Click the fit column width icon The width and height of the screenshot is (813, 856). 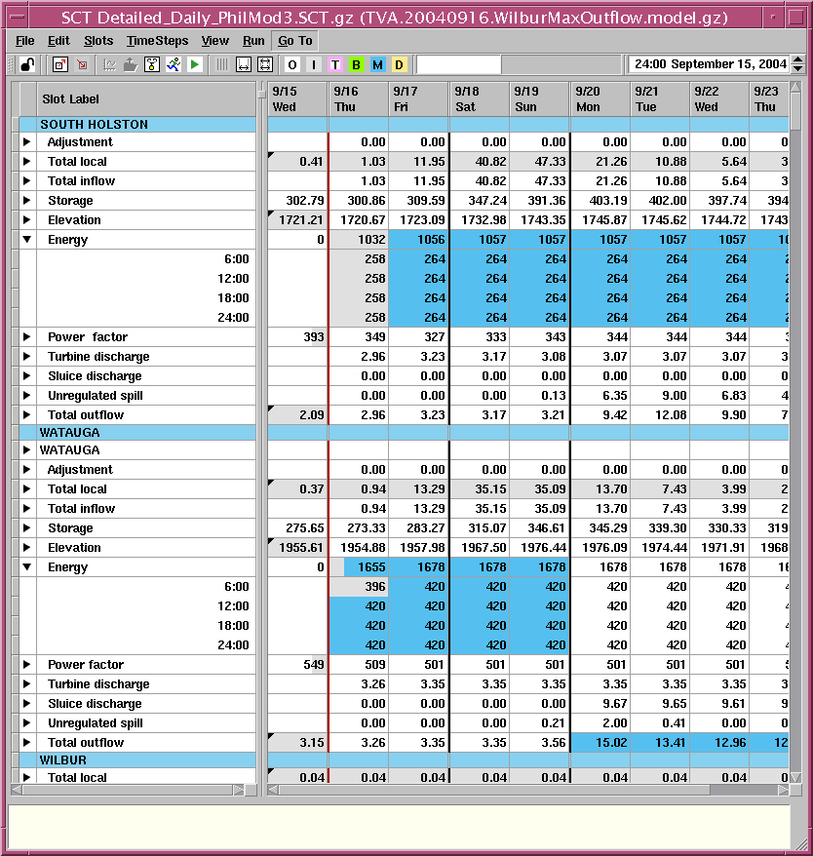244,65
